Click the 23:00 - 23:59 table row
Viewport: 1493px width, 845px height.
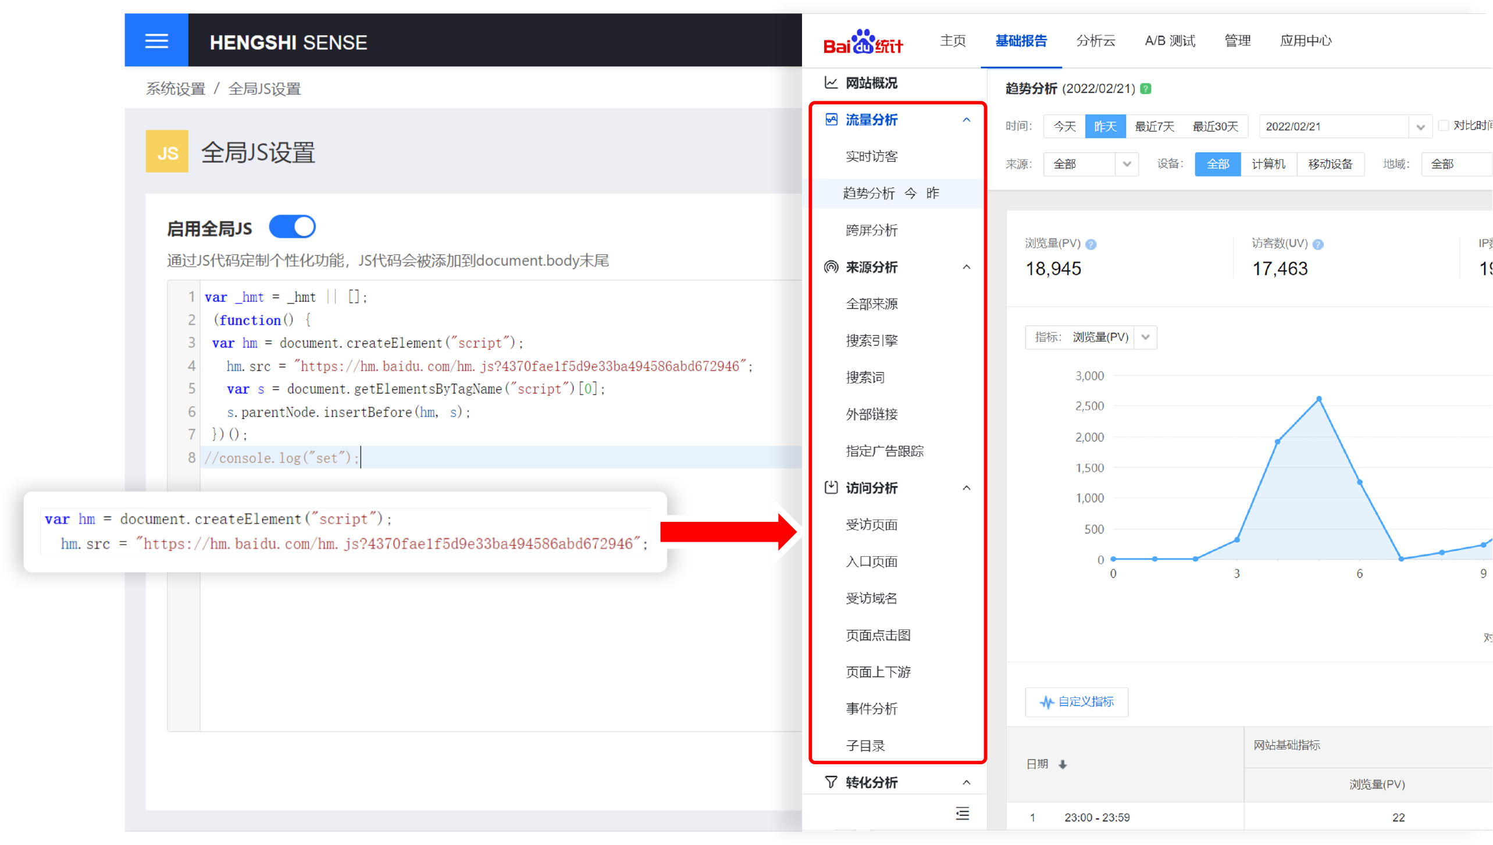click(1249, 817)
